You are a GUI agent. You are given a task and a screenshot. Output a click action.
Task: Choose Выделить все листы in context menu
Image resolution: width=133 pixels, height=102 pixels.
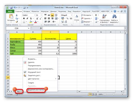[36, 90]
